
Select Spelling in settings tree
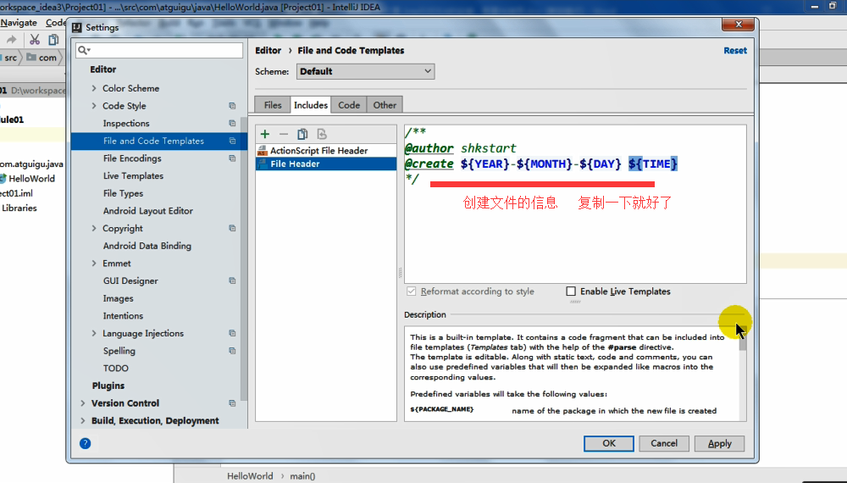point(119,351)
